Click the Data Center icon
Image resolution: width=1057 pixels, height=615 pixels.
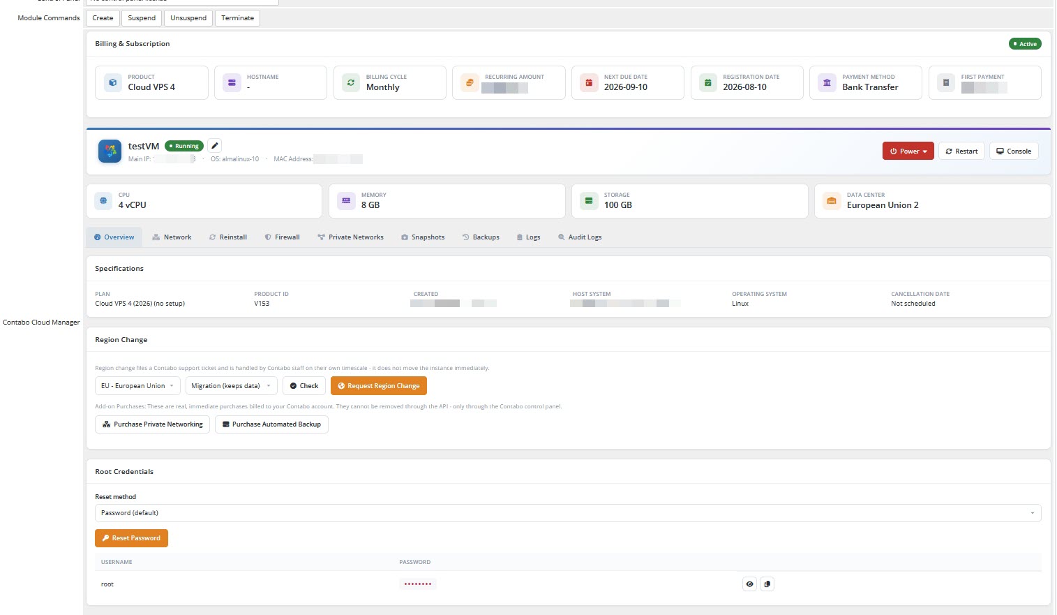coord(832,200)
